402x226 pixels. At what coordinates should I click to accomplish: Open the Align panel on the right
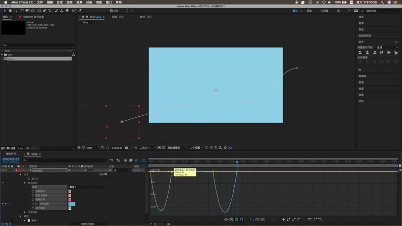361,42
